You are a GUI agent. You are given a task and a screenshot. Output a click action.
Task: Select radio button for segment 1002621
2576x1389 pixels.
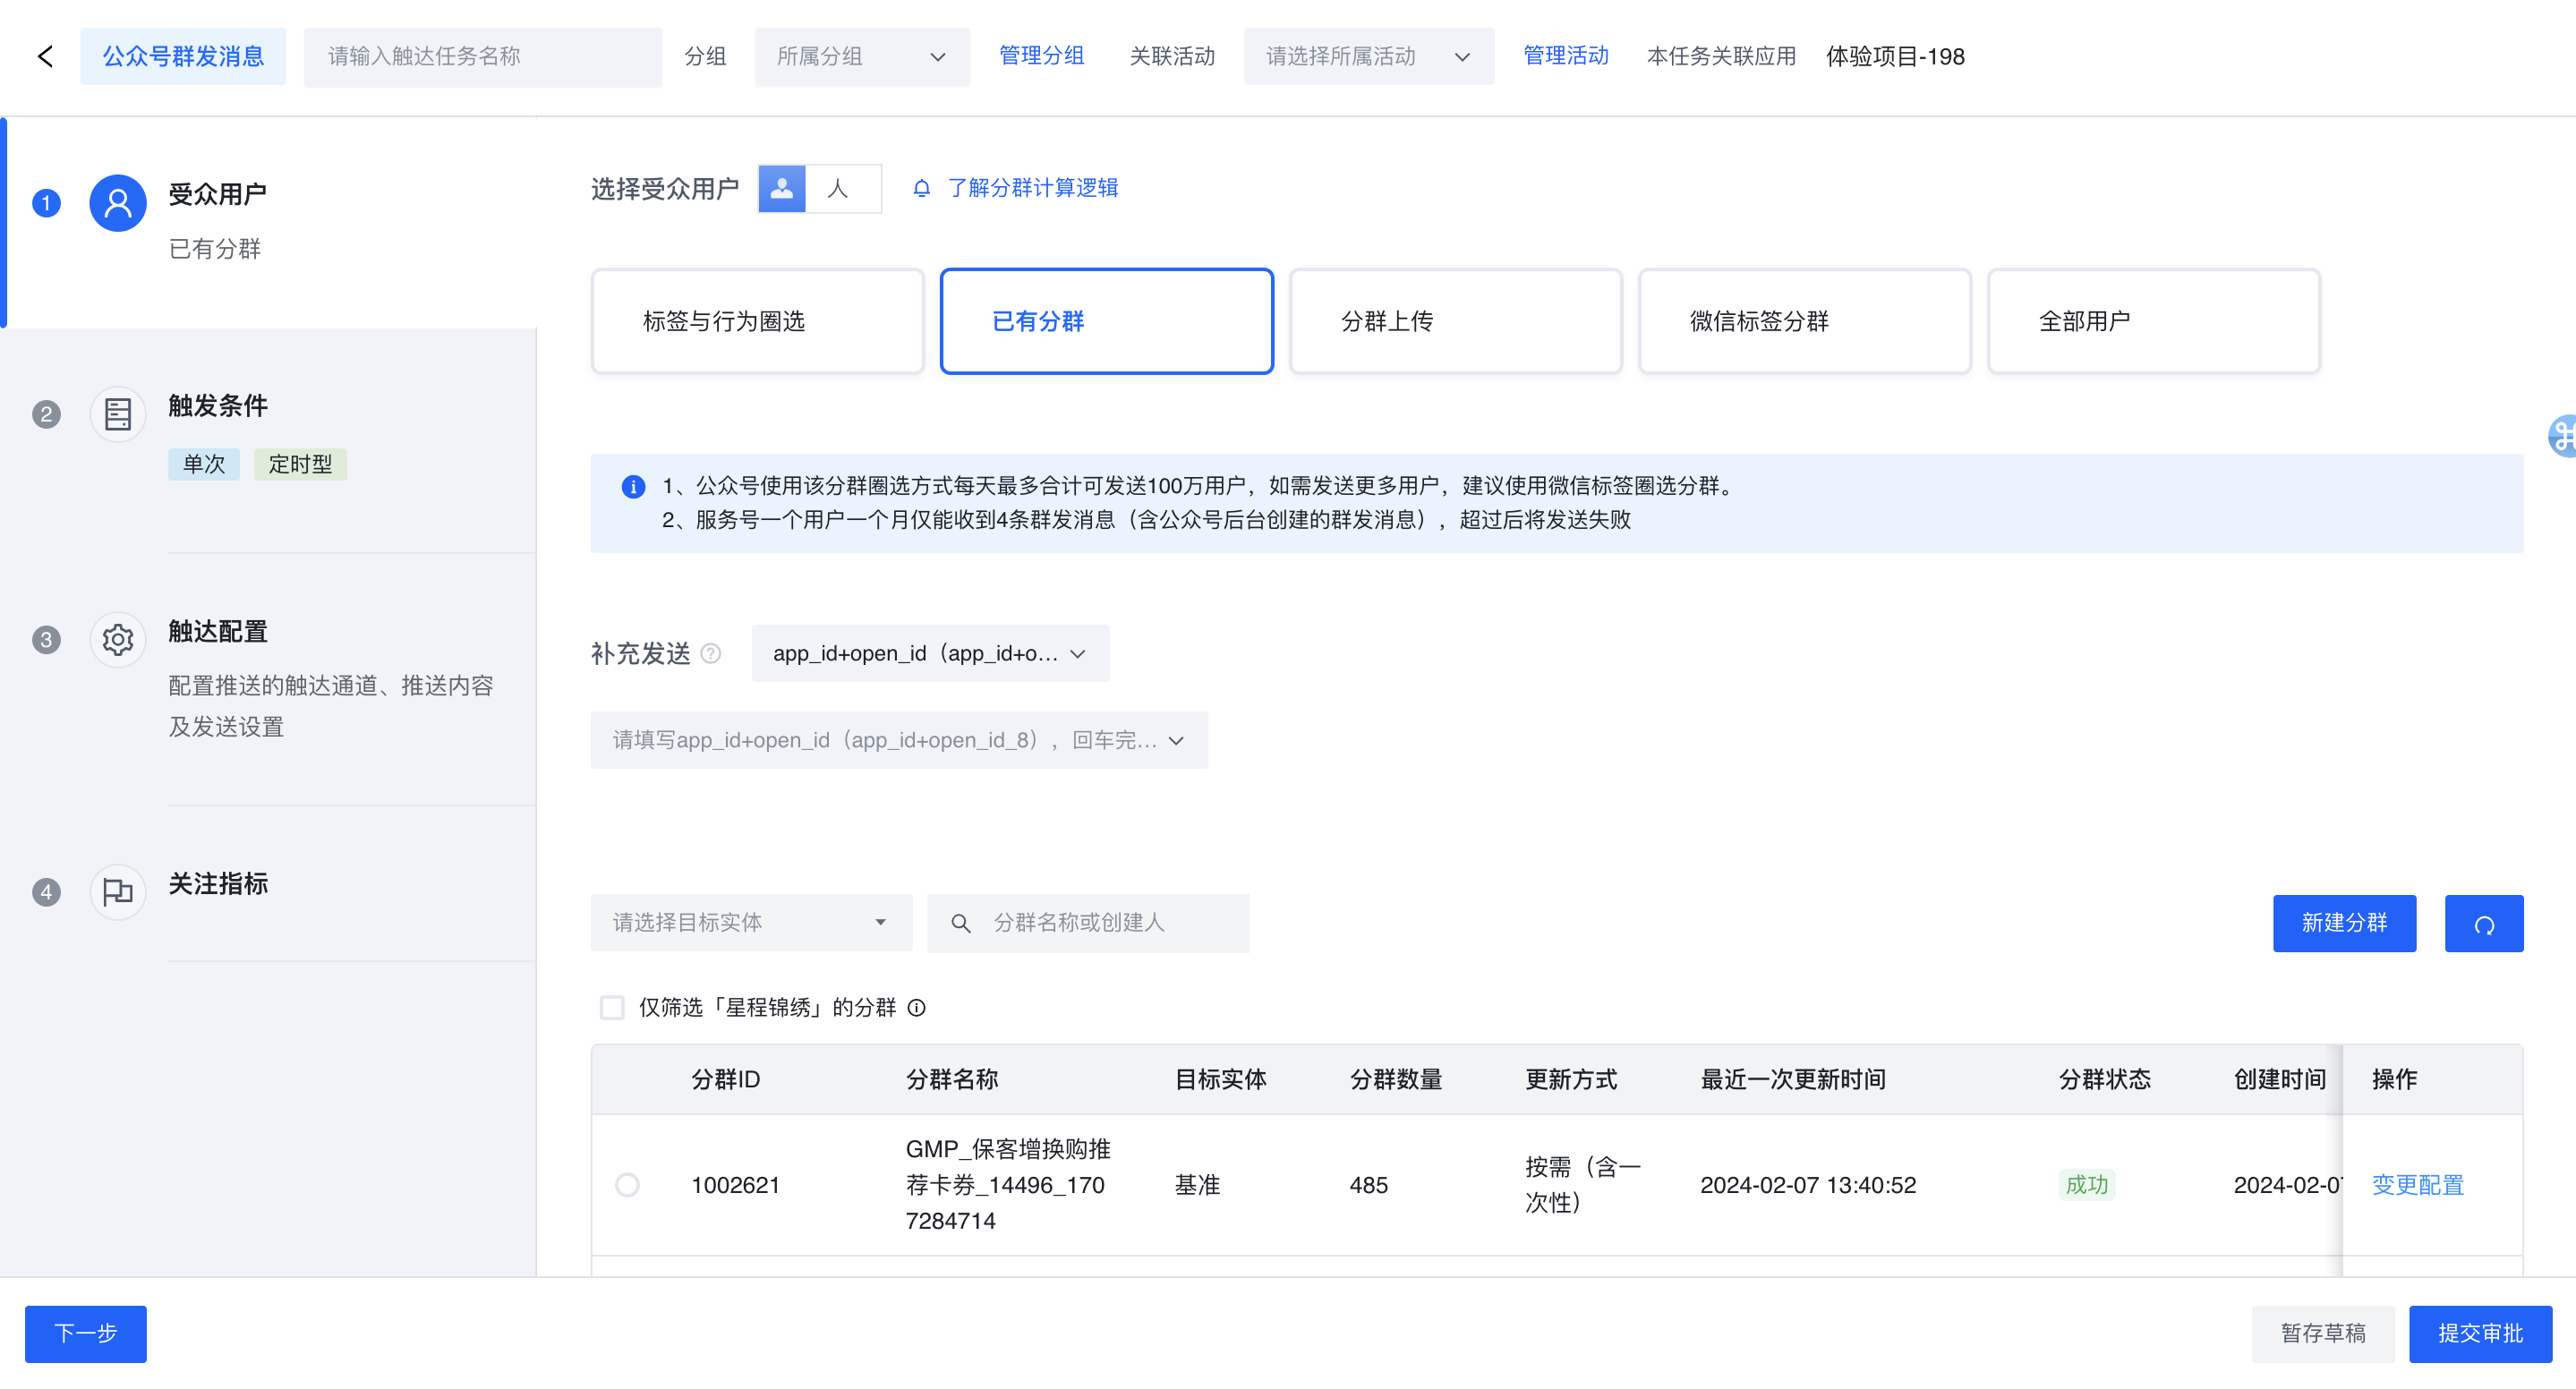627,1185
